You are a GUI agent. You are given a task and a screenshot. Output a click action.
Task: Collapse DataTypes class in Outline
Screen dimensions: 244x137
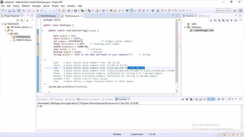point(185,27)
